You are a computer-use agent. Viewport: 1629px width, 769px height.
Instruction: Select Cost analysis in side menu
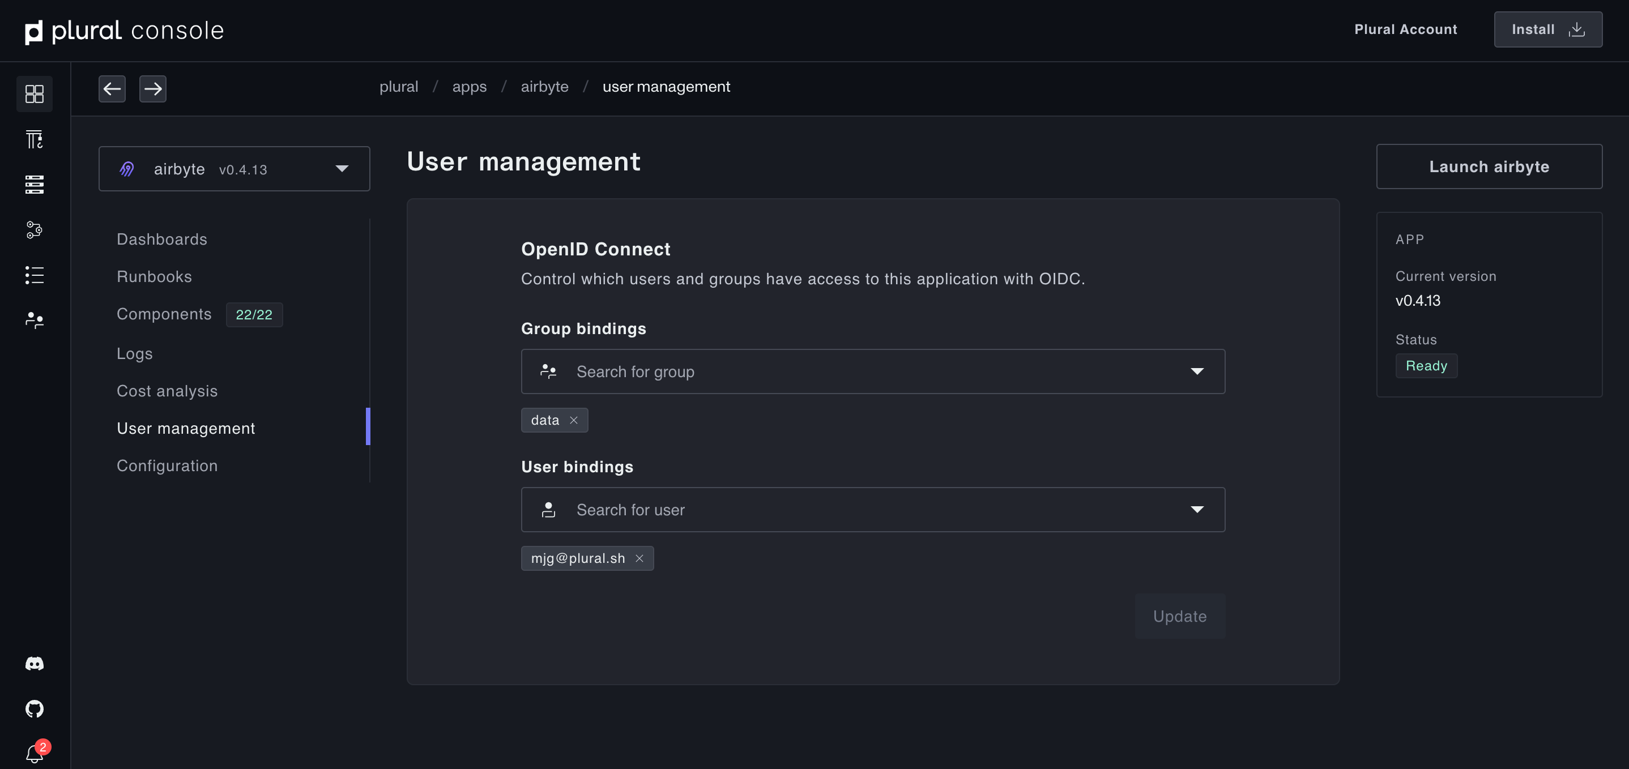(x=167, y=391)
